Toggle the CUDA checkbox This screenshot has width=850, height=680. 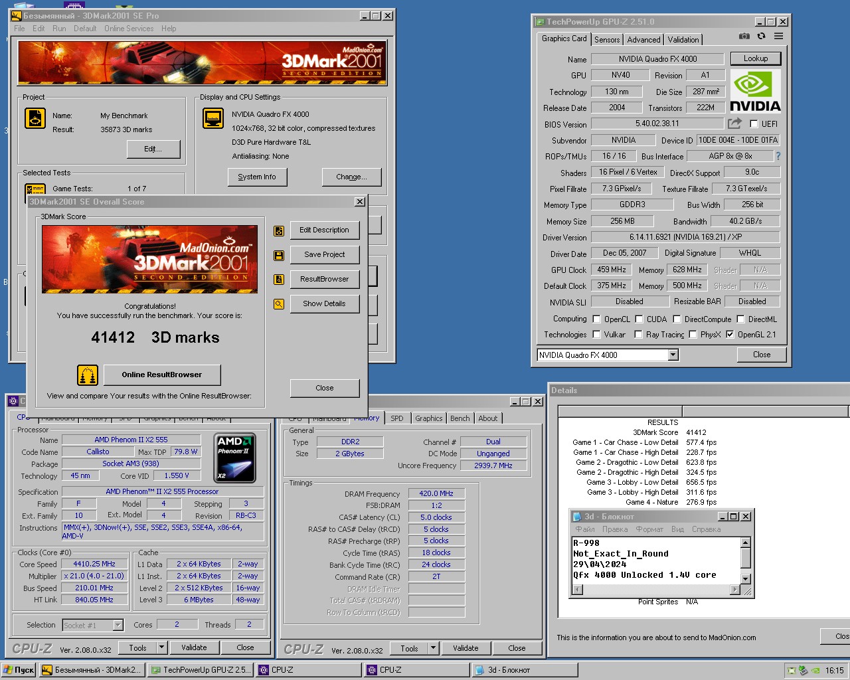click(639, 319)
